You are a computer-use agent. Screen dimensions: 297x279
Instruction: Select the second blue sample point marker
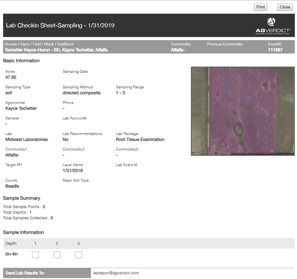244,98
